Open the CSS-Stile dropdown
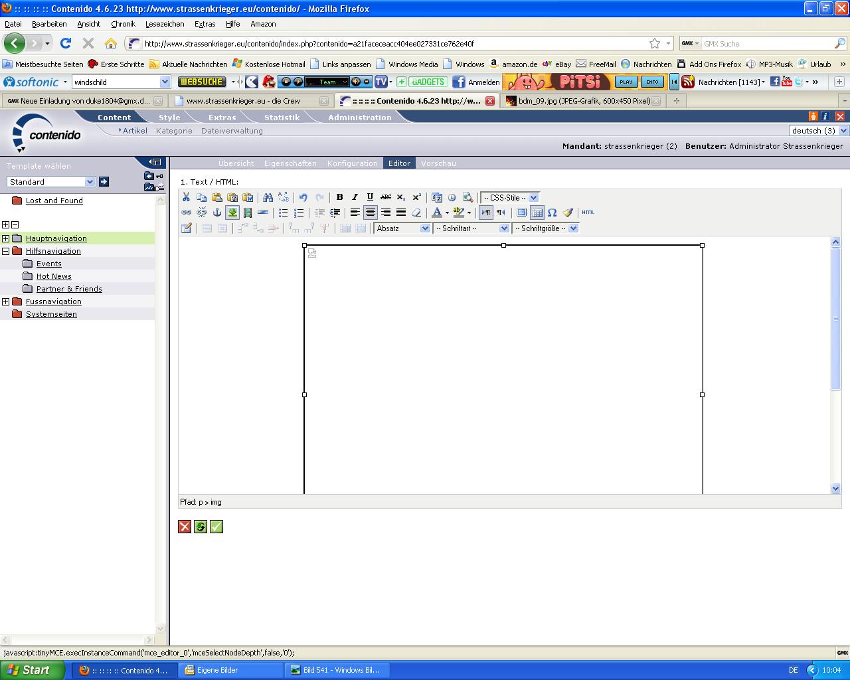Viewport: 850px width, 680px height. 510,198
